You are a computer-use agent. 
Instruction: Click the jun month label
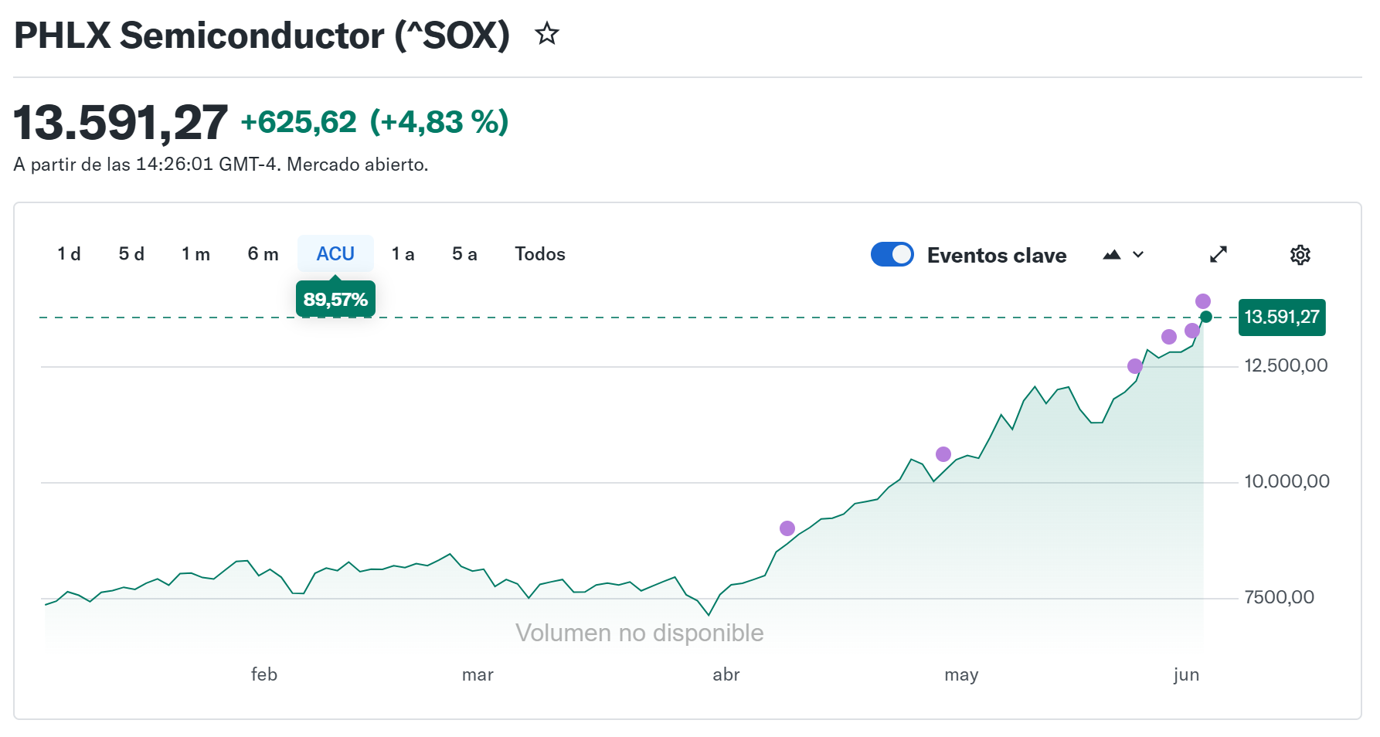(1186, 674)
